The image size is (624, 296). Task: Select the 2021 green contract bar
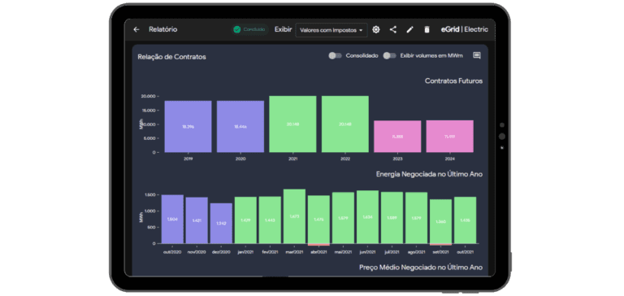292,124
